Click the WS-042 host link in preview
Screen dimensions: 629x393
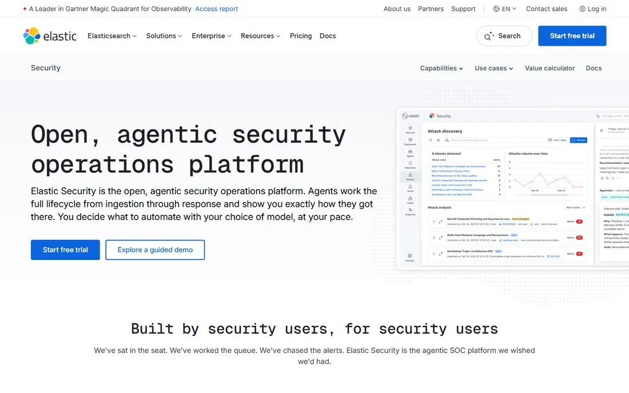(x=555, y=256)
